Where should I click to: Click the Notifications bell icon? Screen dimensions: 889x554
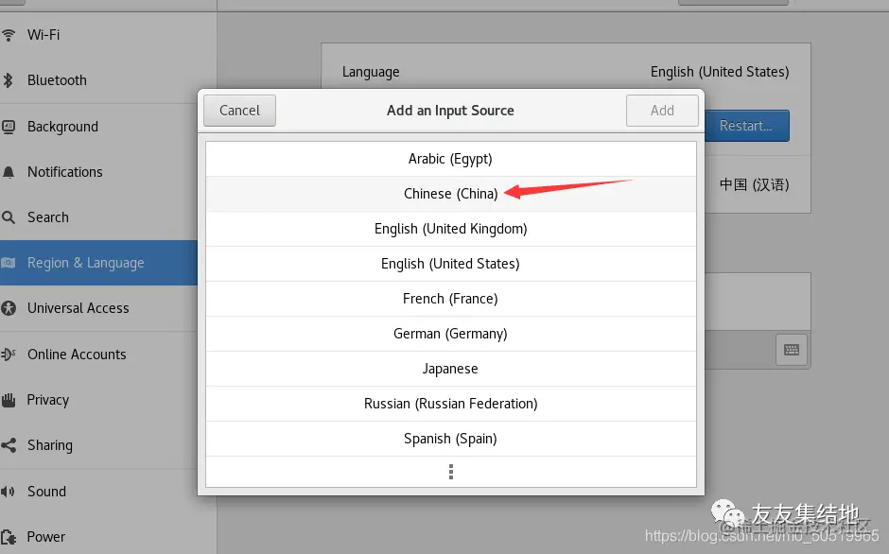click(8, 172)
